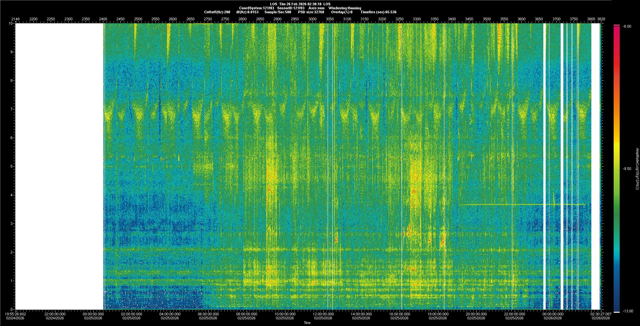
Task: Click the 7 Hz frequency axis label
Action: pos(12,109)
